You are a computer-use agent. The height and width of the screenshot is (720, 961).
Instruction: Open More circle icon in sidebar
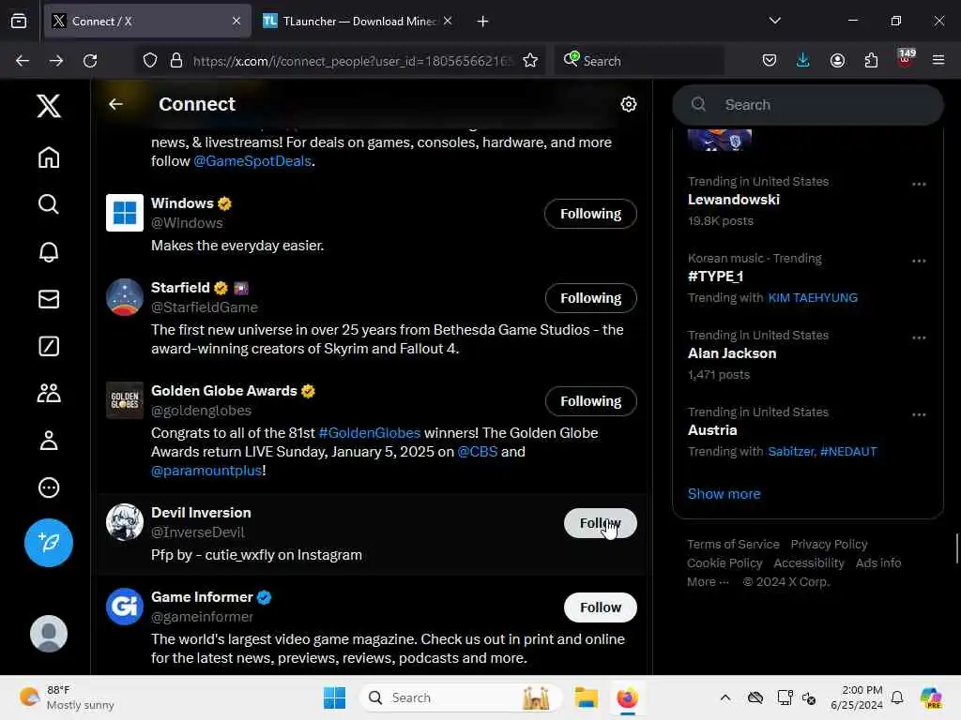tap(49, 487)
